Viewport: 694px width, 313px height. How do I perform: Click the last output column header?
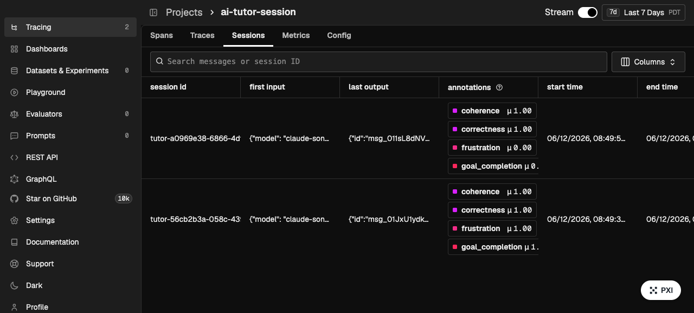click(369, 87)
